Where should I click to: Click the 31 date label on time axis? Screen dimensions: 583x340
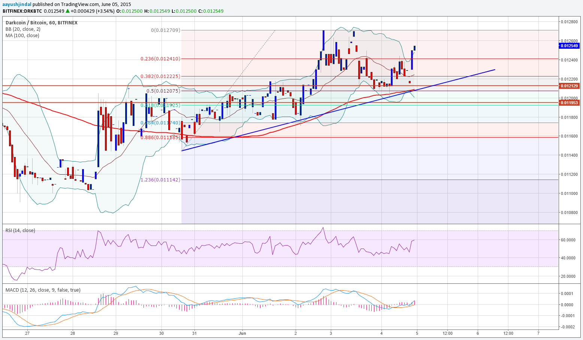pyautogui.click(x=194, y=333)
